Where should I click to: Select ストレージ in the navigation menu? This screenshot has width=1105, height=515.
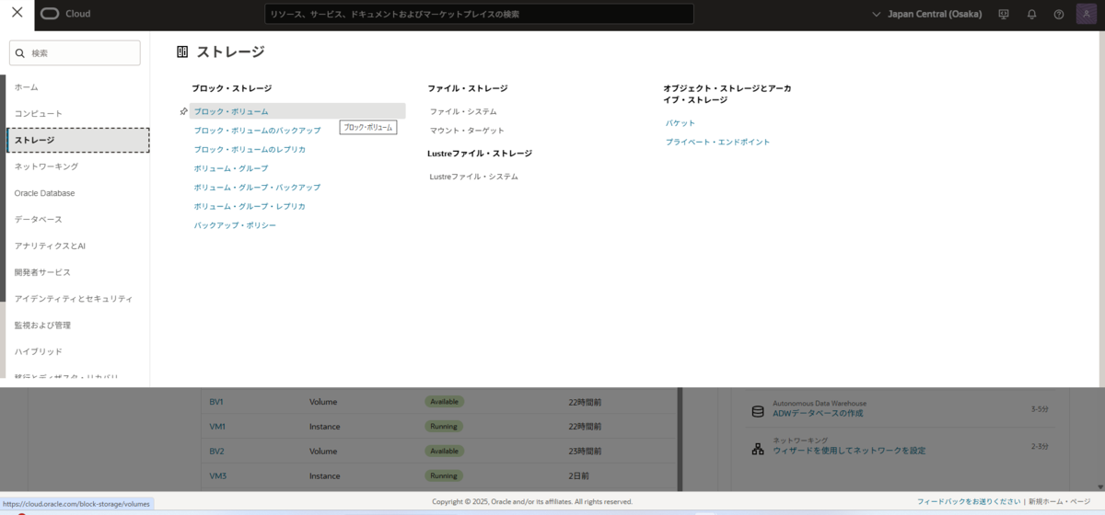click(x=78, y=140)
